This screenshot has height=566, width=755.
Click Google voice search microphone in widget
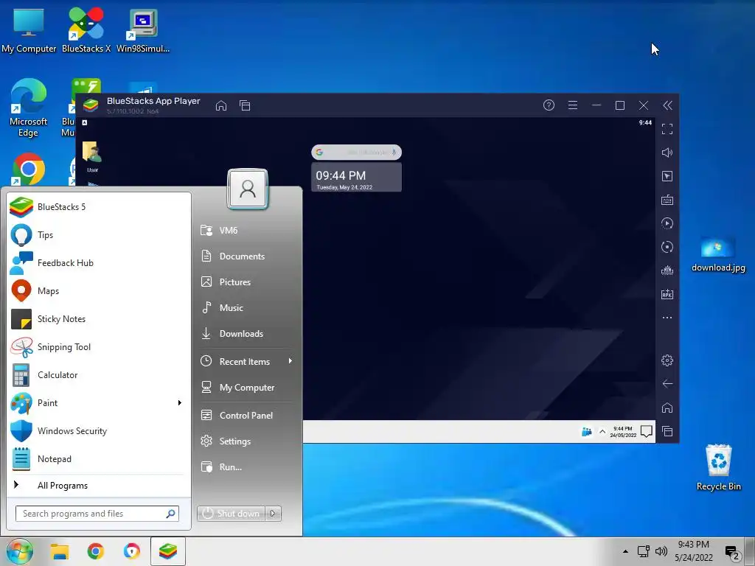click(394, 152)
